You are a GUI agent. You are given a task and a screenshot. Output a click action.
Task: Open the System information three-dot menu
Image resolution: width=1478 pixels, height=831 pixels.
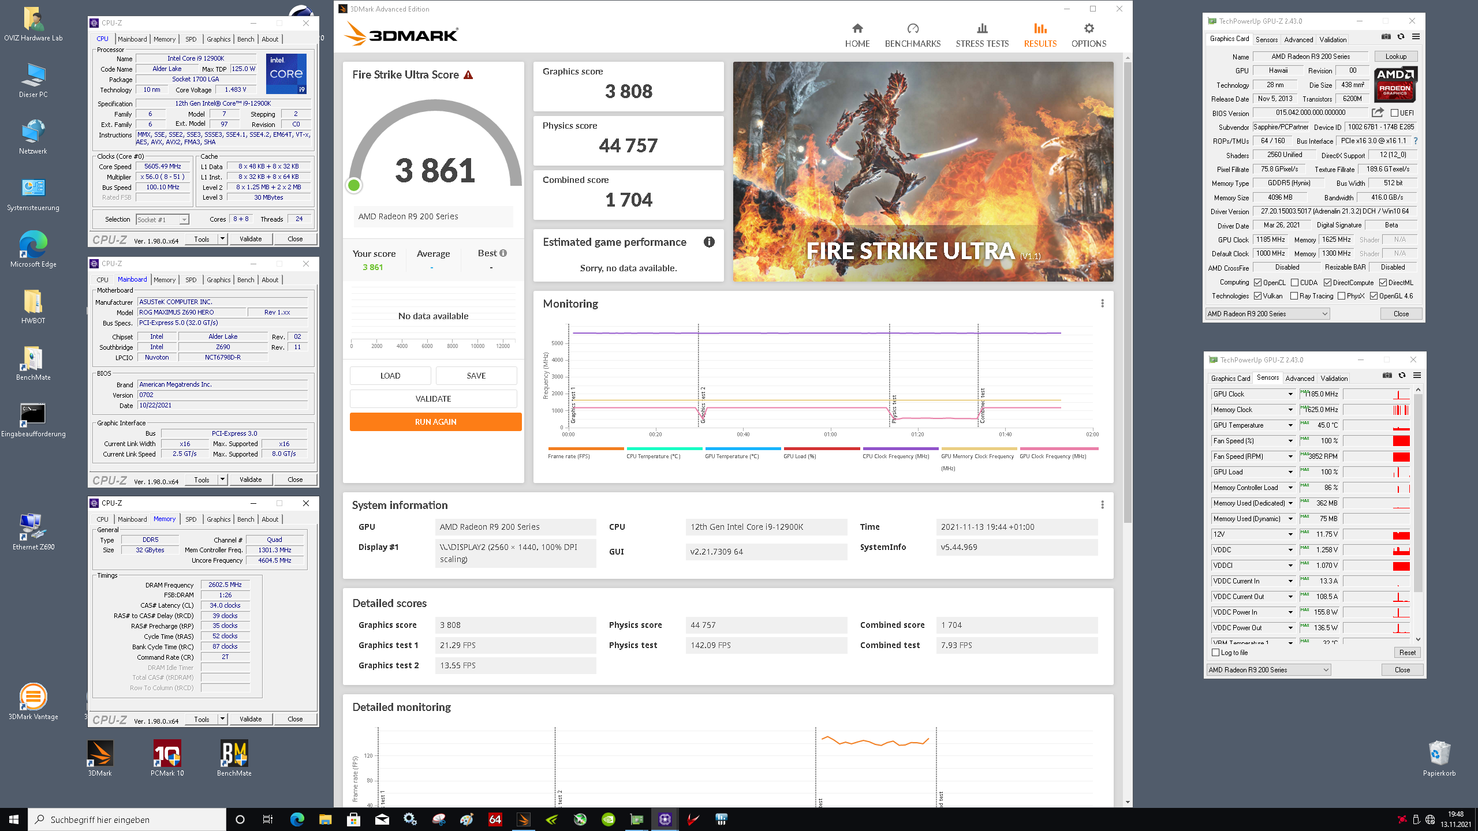click(x=1102, y=505)
